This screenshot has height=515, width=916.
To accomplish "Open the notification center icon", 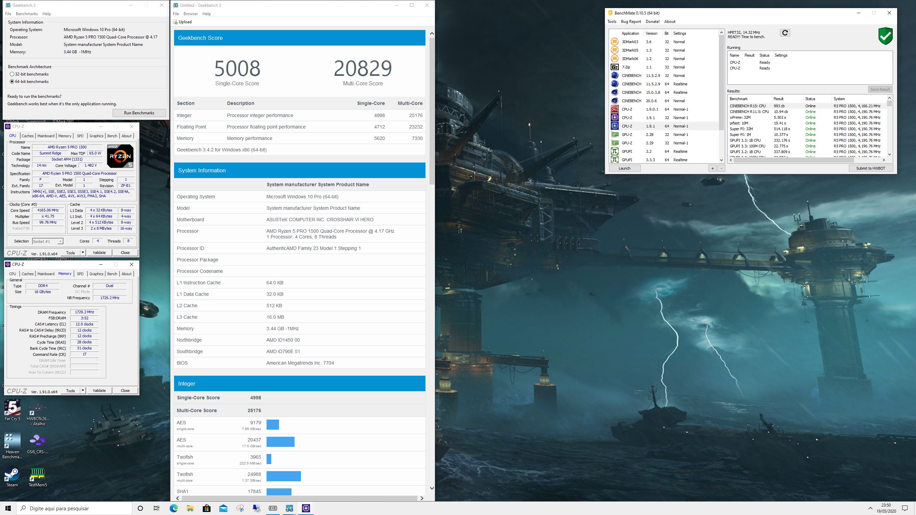I will click(x=905, y=508).
